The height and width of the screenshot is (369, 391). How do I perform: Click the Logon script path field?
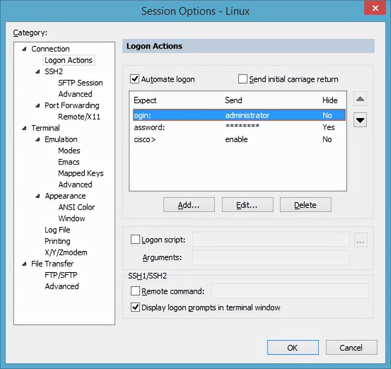pos(270,240)
